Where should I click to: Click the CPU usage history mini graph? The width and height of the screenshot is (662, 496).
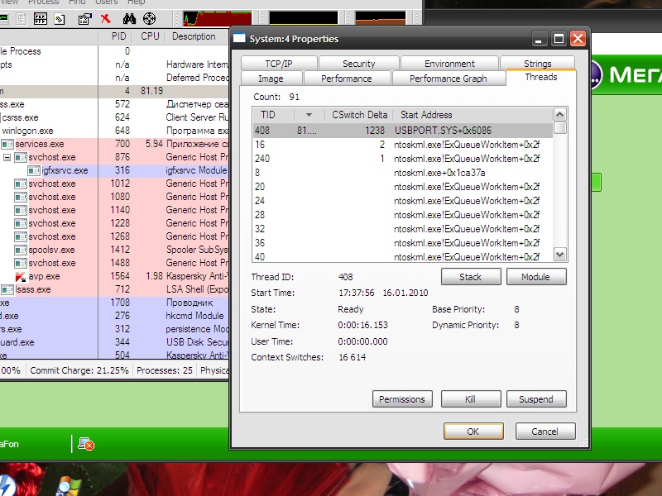pos(218,18)
